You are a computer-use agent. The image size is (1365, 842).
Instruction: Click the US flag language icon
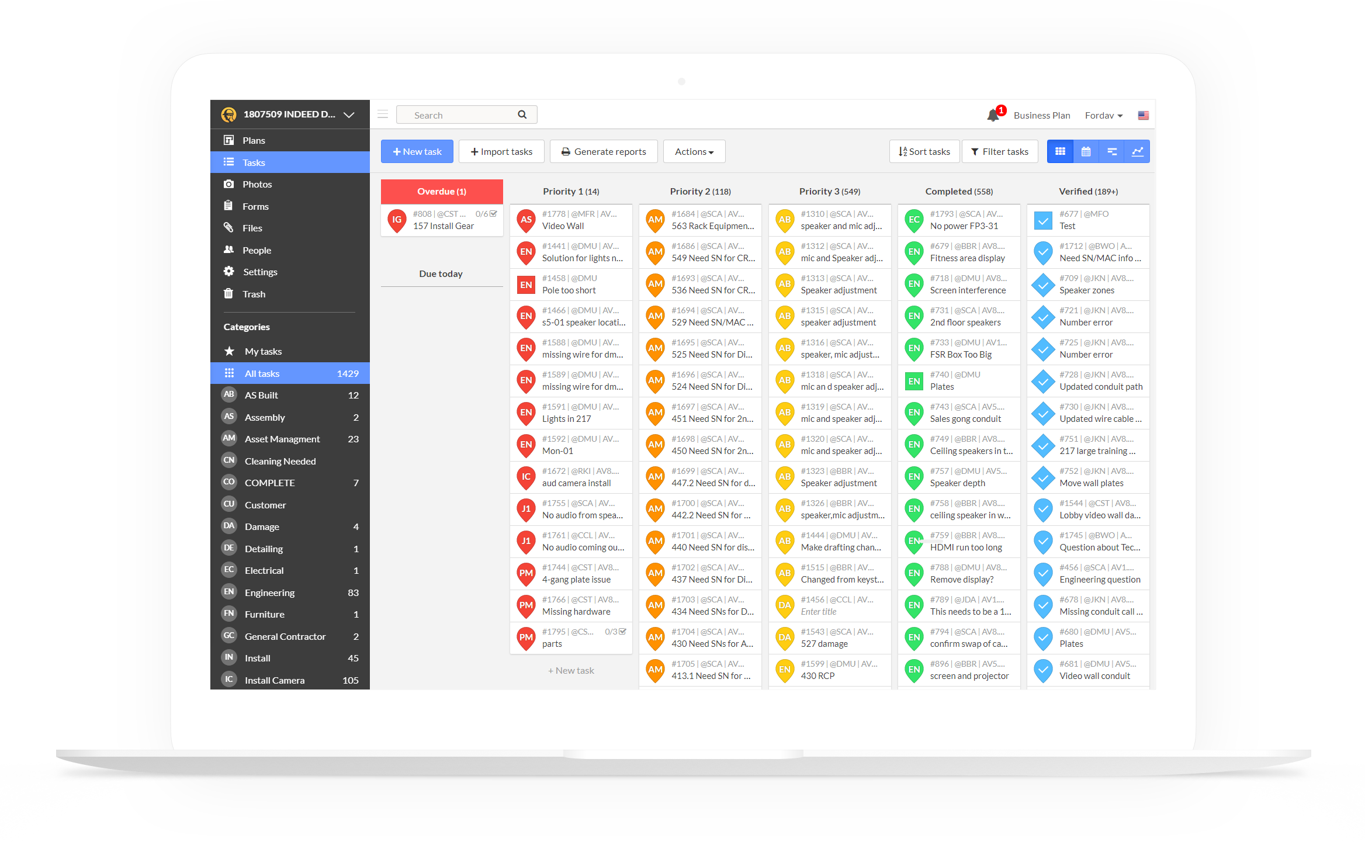pos(1143,115)
